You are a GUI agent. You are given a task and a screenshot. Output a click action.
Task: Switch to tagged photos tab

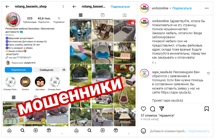(124, 15)
